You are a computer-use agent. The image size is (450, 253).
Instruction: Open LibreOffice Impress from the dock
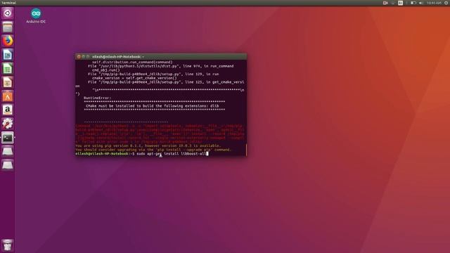8,82
